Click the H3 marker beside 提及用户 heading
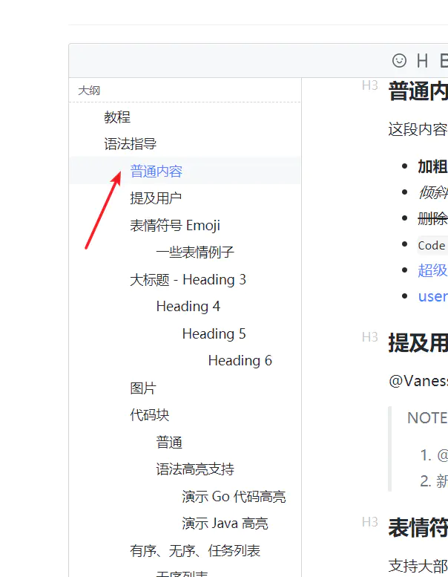The height and width of the screenshot is (577, 448). pyautogui.click(x=369, y=337)
